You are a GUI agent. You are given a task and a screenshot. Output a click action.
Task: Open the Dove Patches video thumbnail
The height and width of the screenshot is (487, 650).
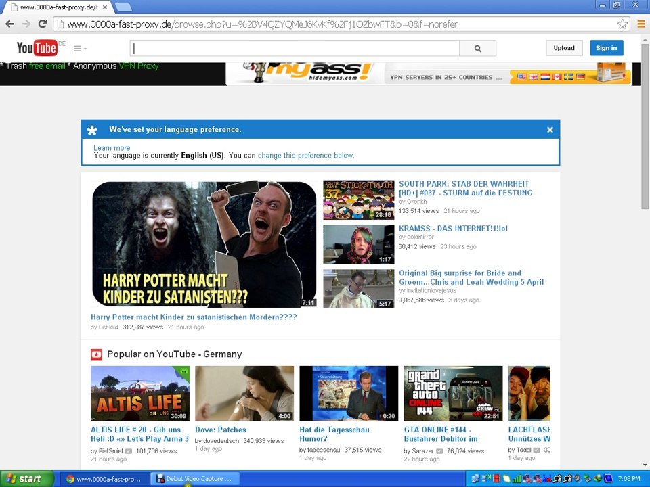(244, 394)
